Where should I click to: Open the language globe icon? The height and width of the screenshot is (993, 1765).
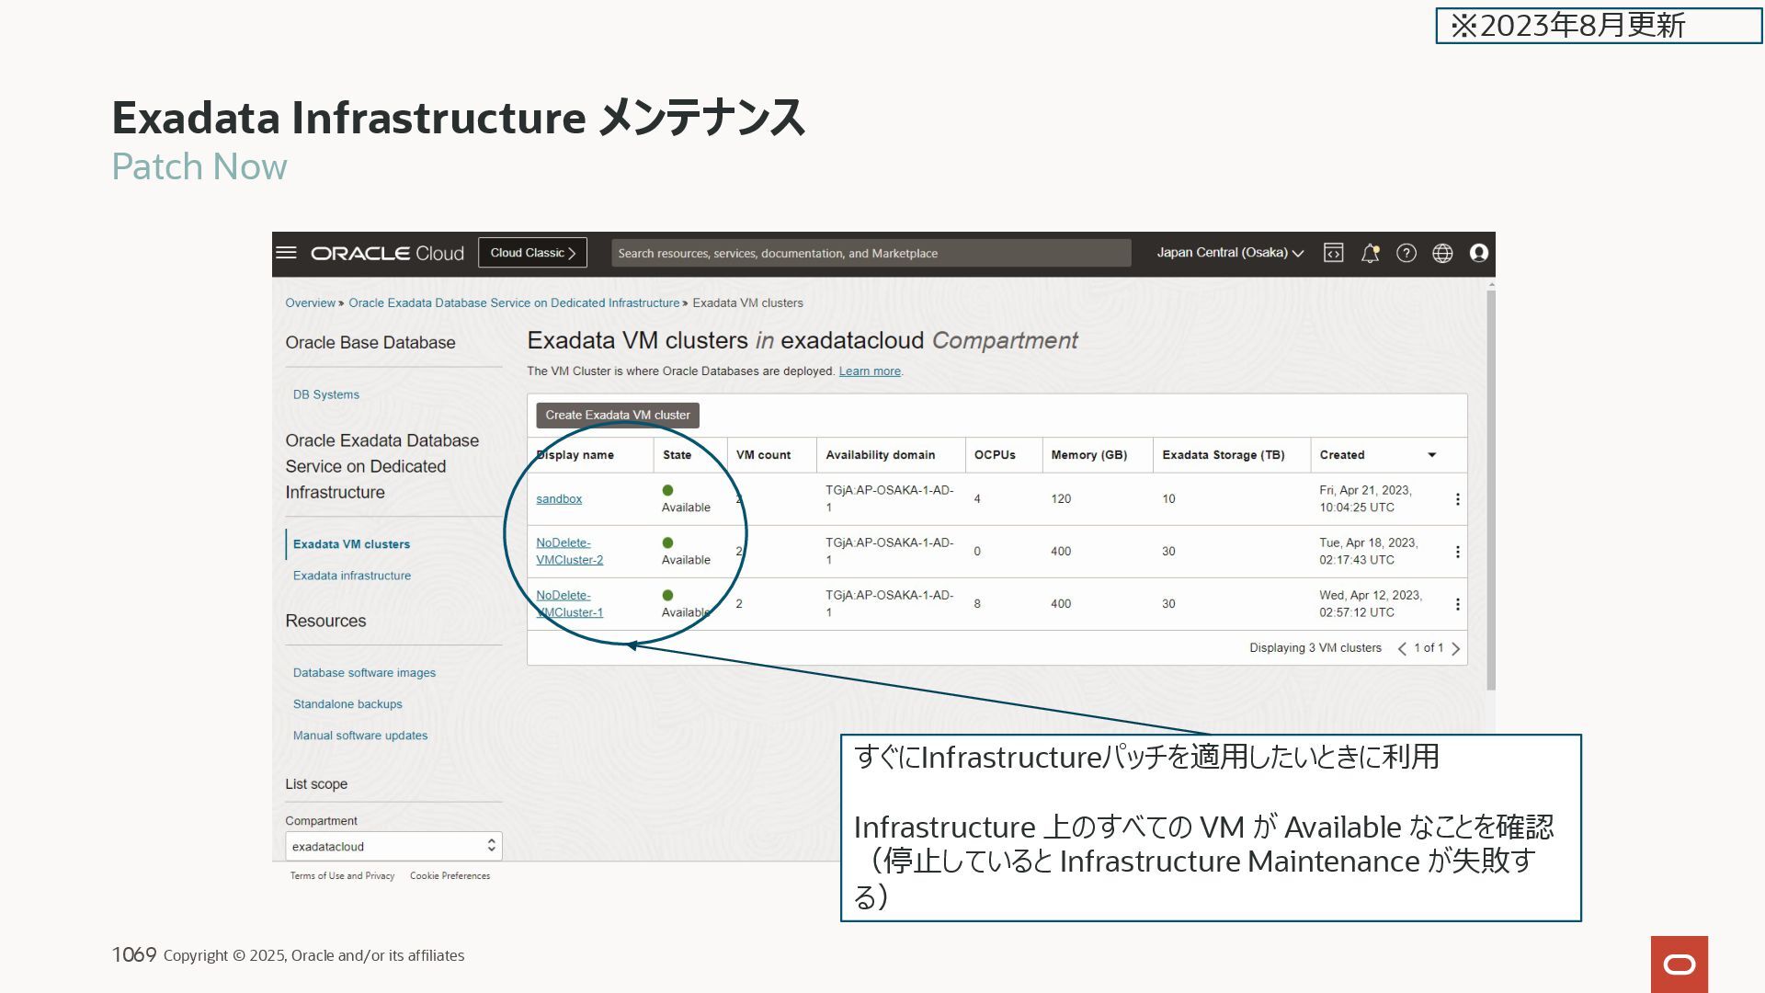pos(1442,253)
